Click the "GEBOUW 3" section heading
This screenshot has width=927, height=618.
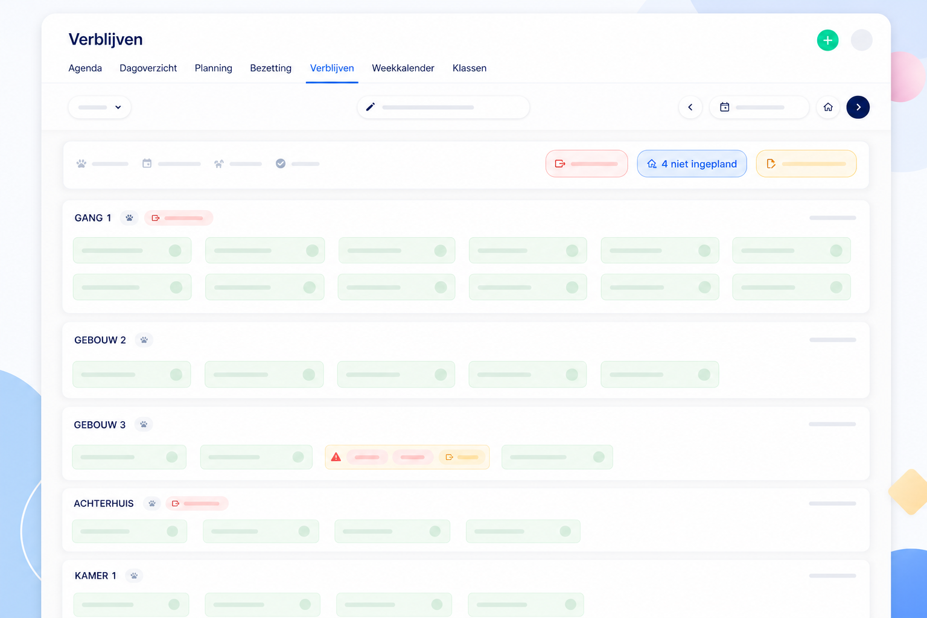click(100, 425)
